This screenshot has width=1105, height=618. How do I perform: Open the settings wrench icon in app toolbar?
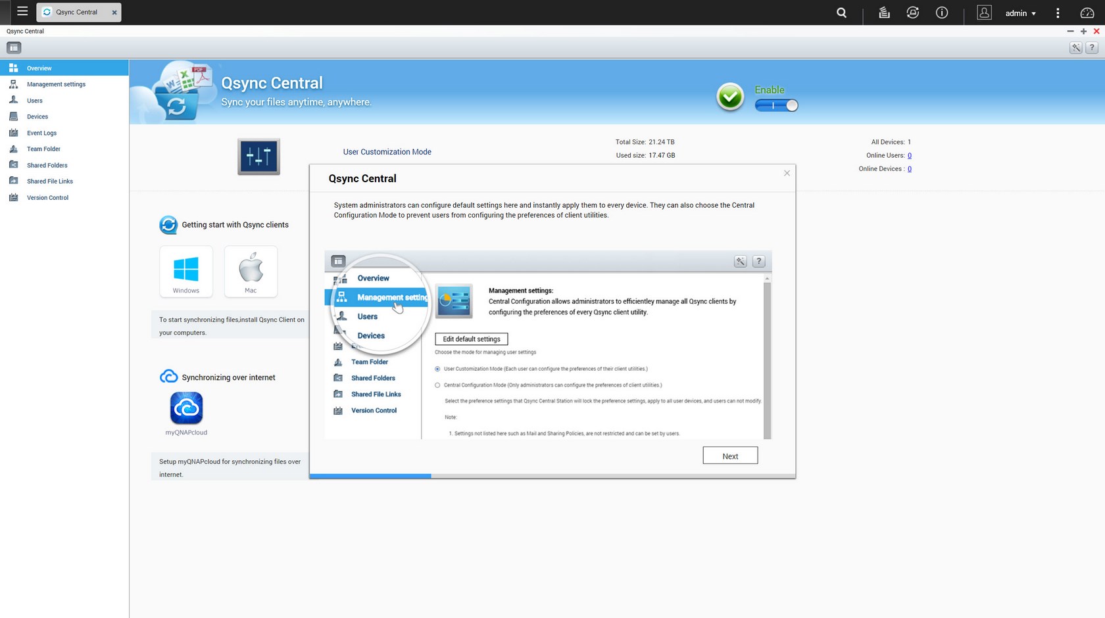tap(1075, 47)
